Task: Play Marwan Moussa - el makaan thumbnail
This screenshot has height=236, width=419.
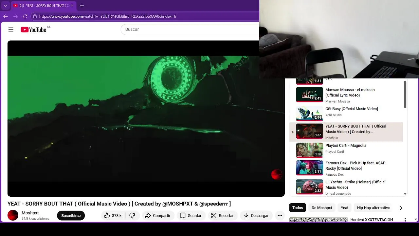Action: 309,95
